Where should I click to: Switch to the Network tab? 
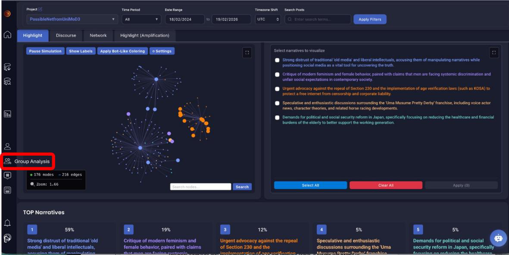(98, 36)
